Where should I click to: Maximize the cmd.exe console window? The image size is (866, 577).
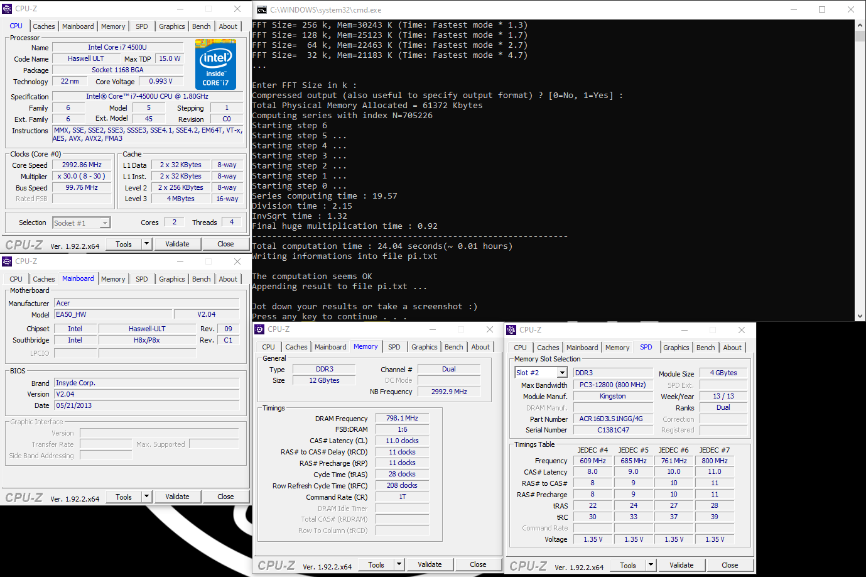[x=822, y=9]
